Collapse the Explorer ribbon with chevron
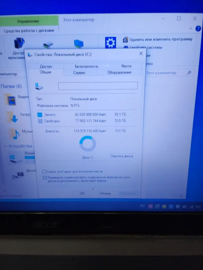 pyautogui.click(x=190, y=29)
